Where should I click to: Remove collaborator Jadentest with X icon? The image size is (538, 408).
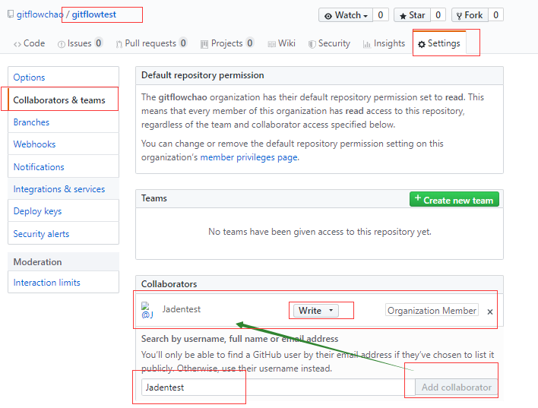point(490,312)
